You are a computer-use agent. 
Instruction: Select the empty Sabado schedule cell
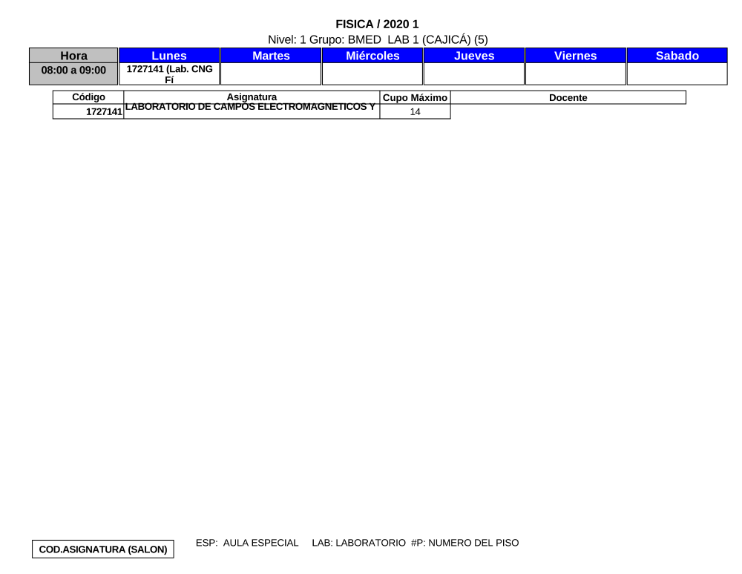coord(677,74)
